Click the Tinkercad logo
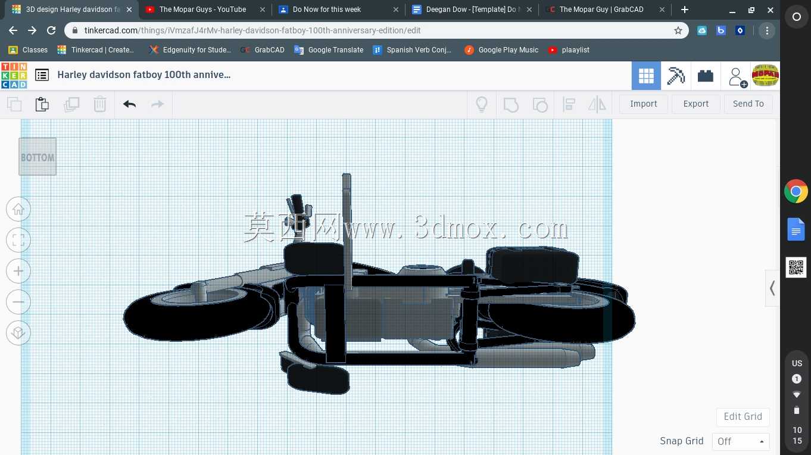Screen dimensions: 811x455 [14, 76]
